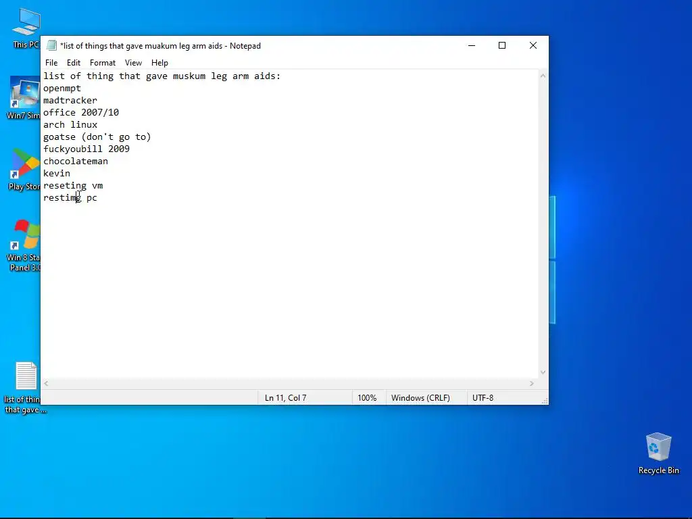Minimize the Notepad window
692x519 pixels.
click(471, 45)
